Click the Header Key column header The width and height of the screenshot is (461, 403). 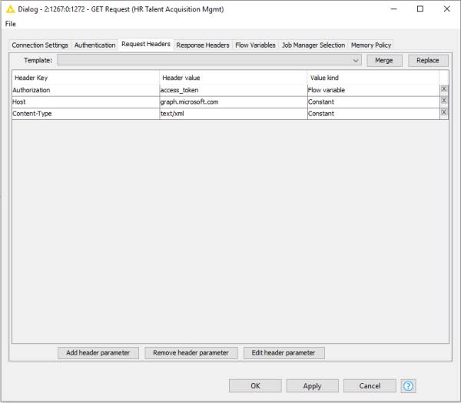pyautogui.click(x=85, y=78)
